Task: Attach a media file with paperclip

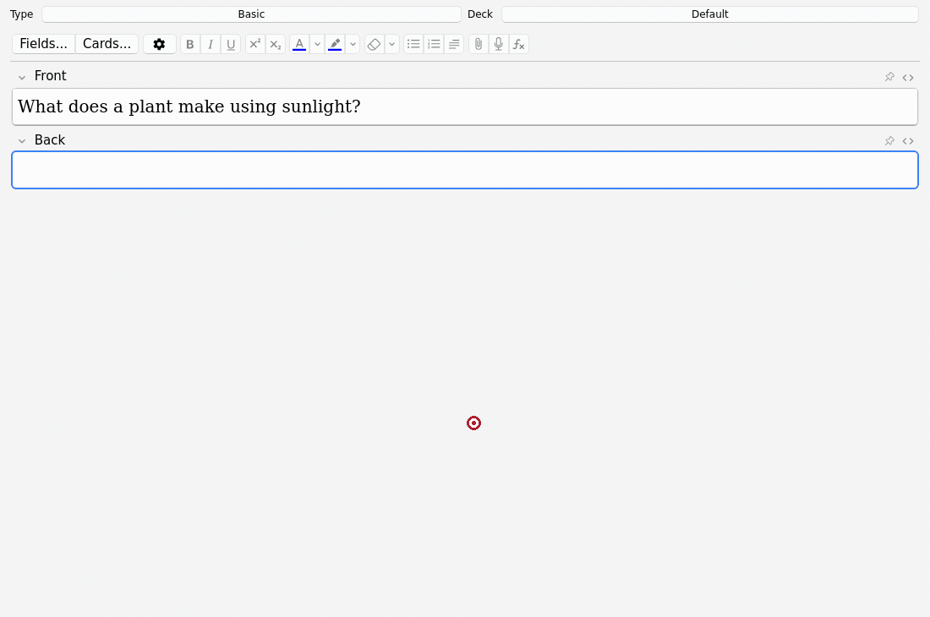Action: tap(478, 44)
